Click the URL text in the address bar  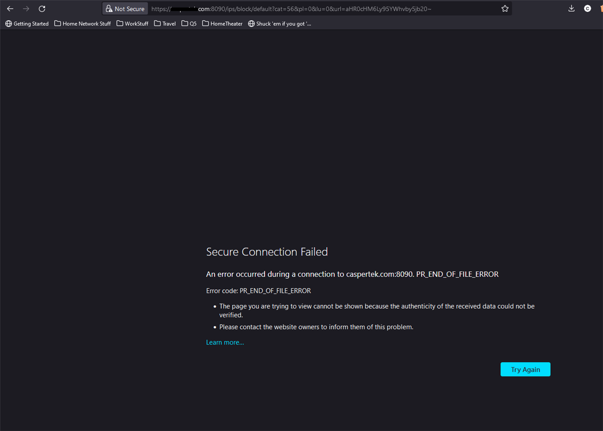point(291,8)
